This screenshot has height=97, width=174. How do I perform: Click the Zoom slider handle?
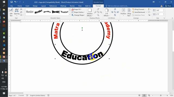coord(161,95)
